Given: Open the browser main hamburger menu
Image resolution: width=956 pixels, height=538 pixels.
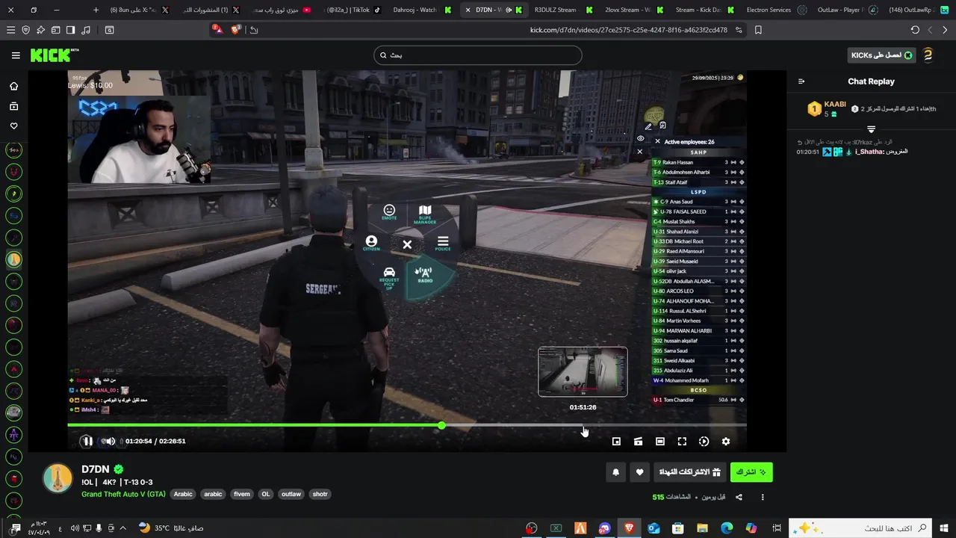Looking at the screenshot, I should click(x=10, y=30).
